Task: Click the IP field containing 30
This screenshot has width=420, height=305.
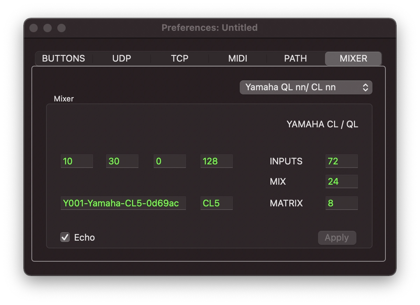Action: click(122, 161)
